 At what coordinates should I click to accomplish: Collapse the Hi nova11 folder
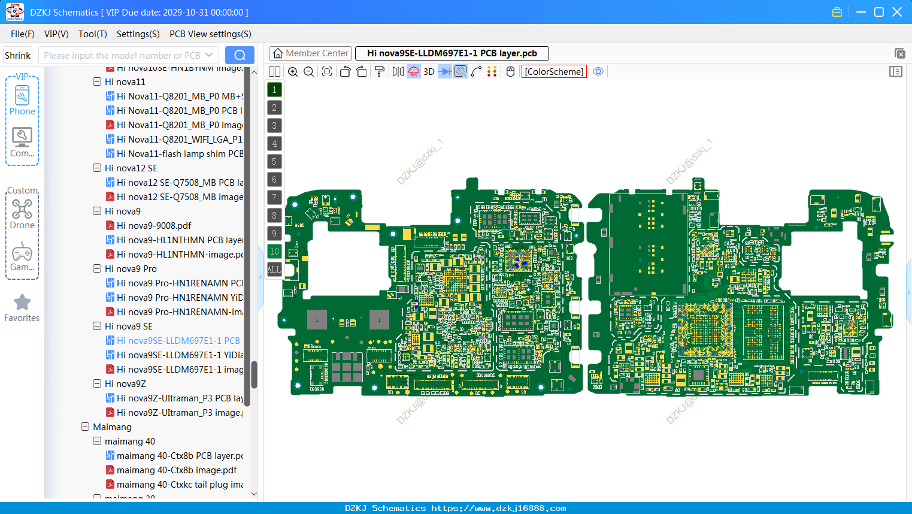(97, 81)
